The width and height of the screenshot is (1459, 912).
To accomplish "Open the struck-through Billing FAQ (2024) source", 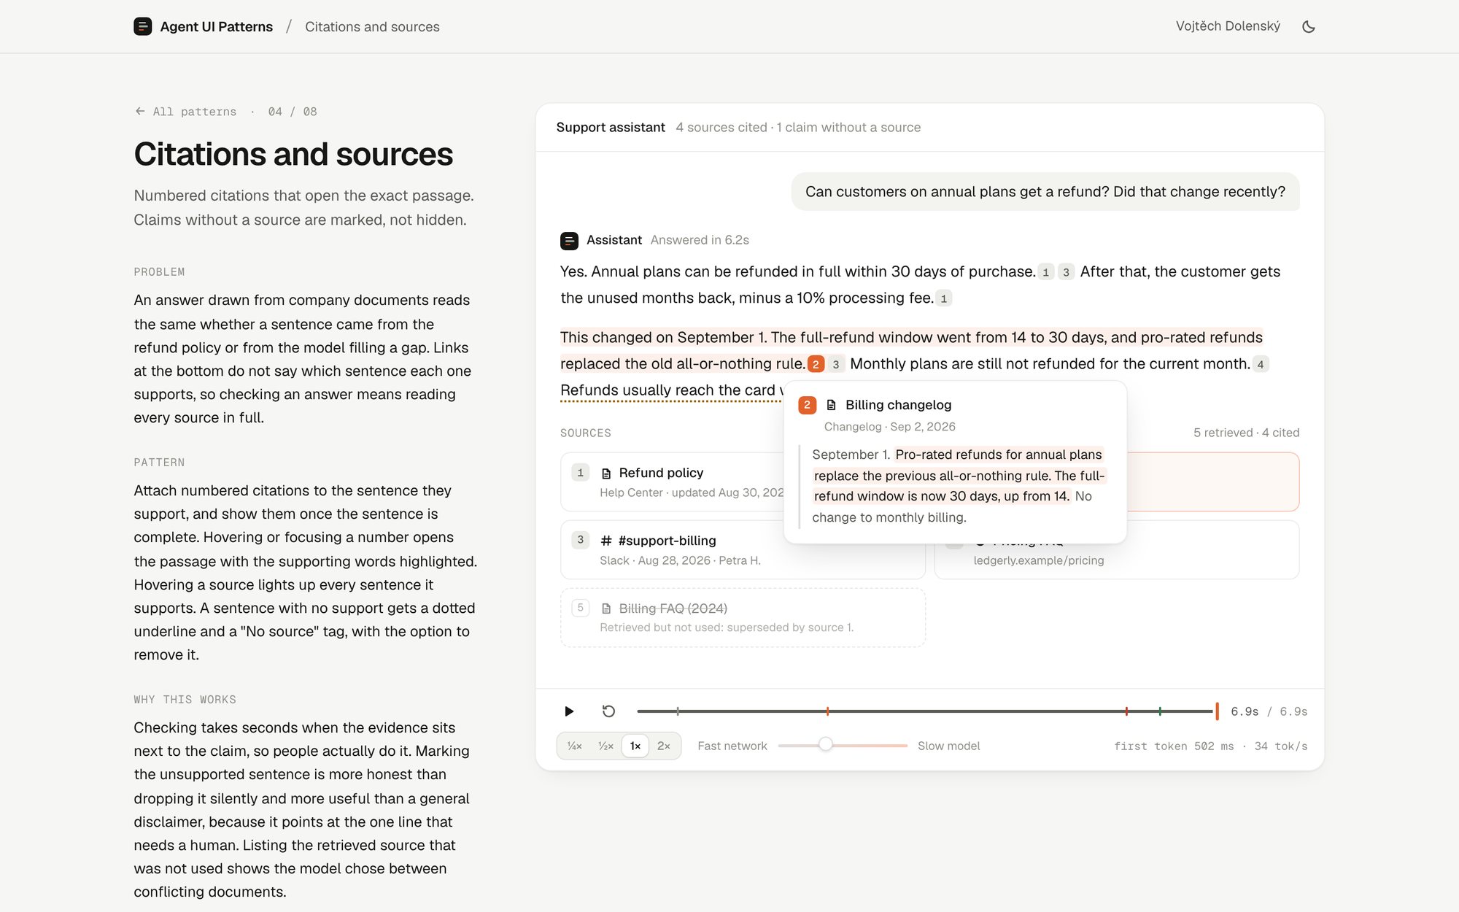I will pos(743,617).
